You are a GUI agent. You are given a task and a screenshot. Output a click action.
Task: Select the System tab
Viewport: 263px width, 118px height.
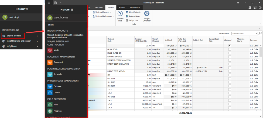pos(111,8)
